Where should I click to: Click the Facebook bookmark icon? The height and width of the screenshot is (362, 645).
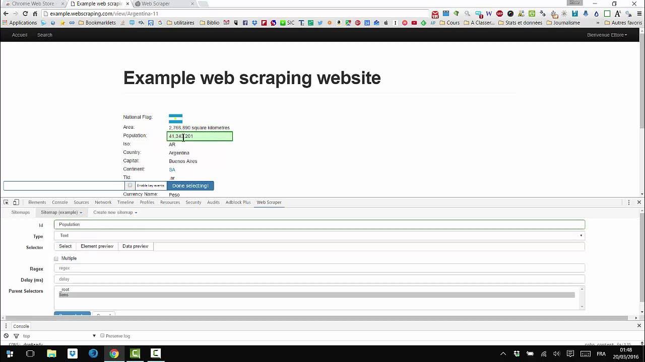(245, 23)
